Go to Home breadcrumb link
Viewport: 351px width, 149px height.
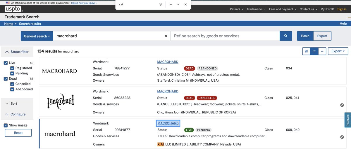8,24
